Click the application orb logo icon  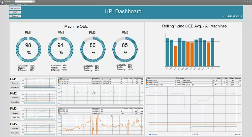click(x=2, y=2)
